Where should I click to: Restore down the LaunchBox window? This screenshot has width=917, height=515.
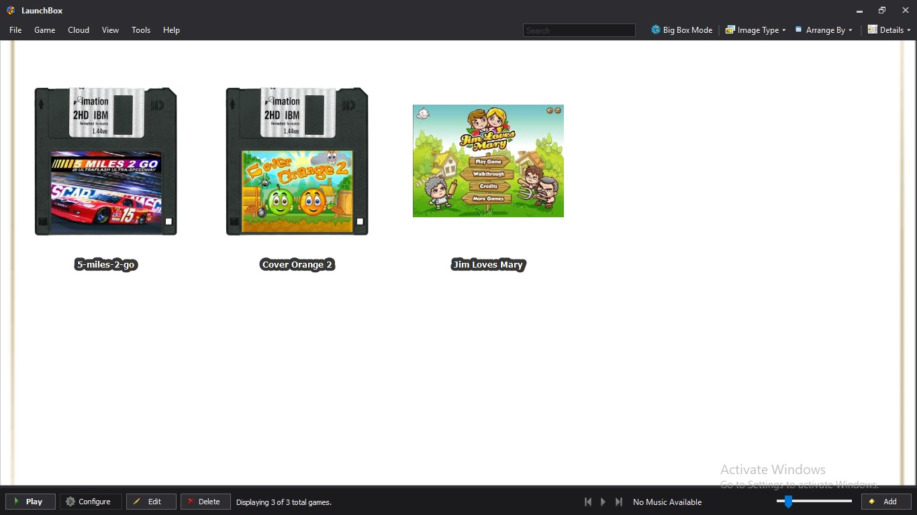point(882,11)
